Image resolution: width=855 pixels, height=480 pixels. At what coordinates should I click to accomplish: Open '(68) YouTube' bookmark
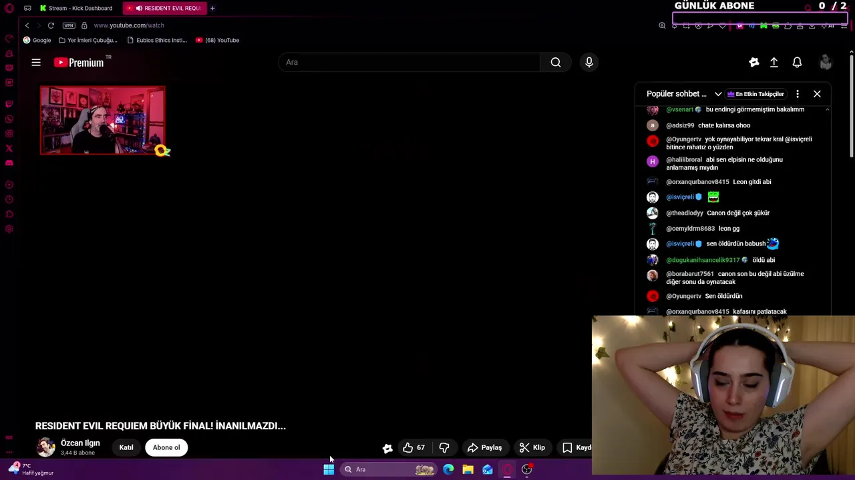[x=217, y=40]
